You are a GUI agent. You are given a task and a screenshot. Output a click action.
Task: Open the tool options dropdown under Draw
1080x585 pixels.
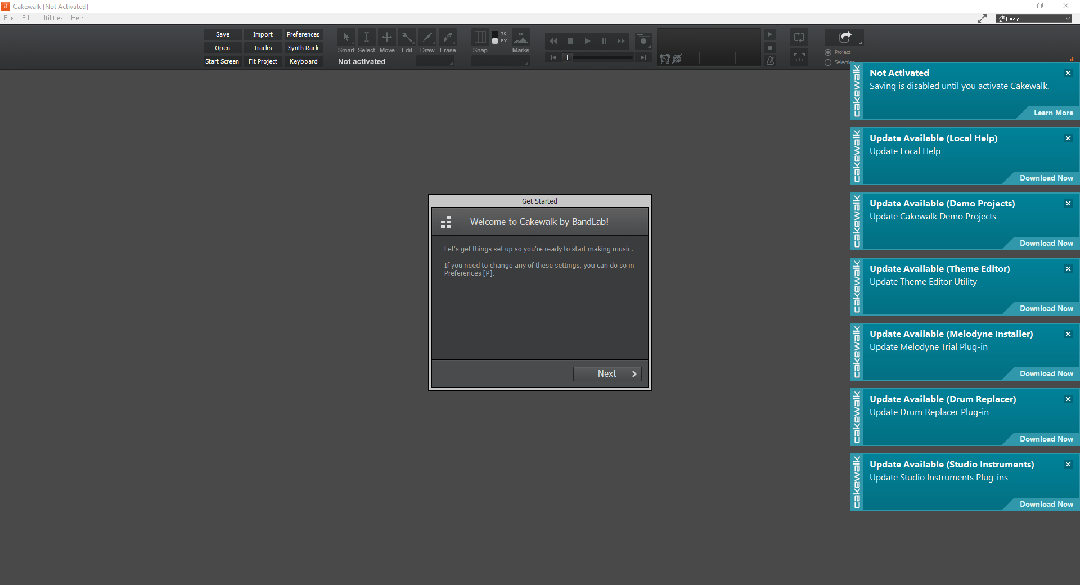435,61
